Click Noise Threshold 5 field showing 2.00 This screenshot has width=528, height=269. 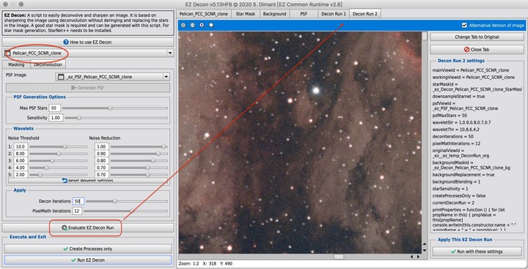point(21,175)
